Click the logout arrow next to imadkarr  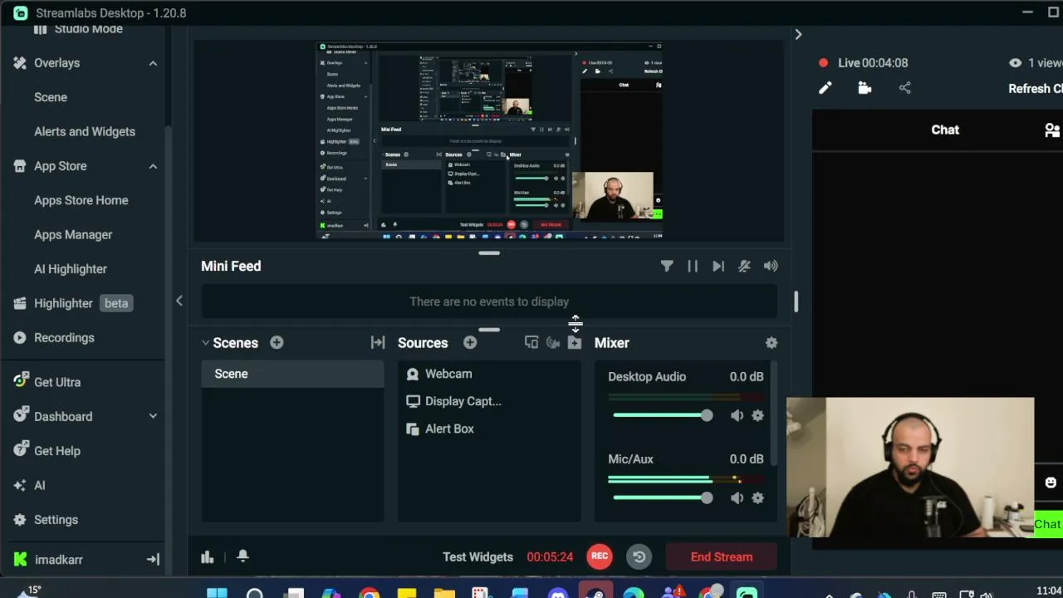click(153, 560)
